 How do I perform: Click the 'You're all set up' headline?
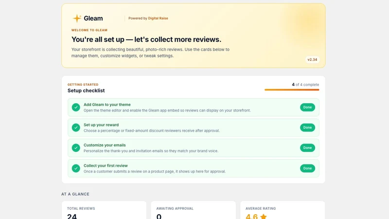[x=146, y=39]
